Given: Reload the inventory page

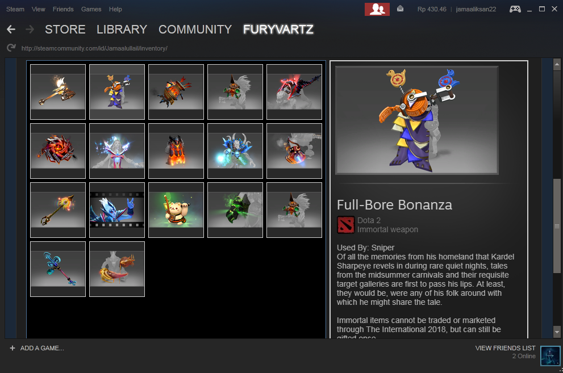Looking at the screenshot, I should (x=11, y=48).
